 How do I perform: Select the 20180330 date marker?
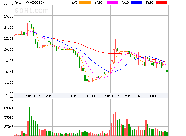pos(152,96)
